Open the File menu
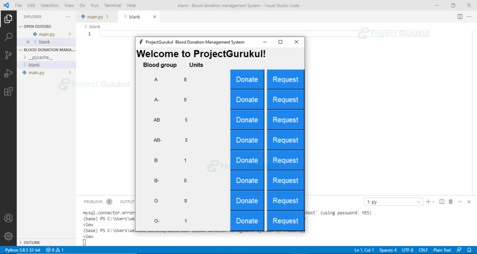 [x=18, y=6]
